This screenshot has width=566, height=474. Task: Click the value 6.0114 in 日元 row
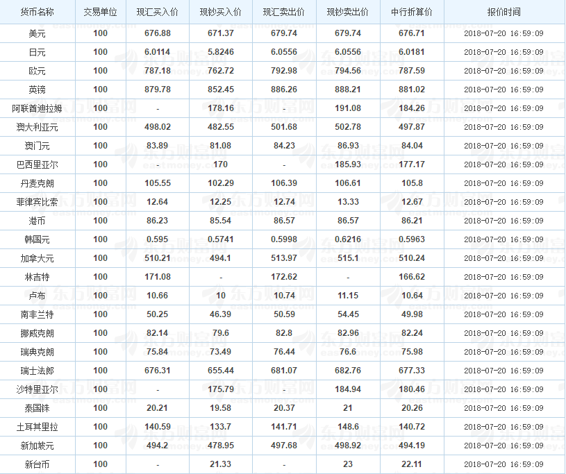pyautogui.click(x=158, y=52)
